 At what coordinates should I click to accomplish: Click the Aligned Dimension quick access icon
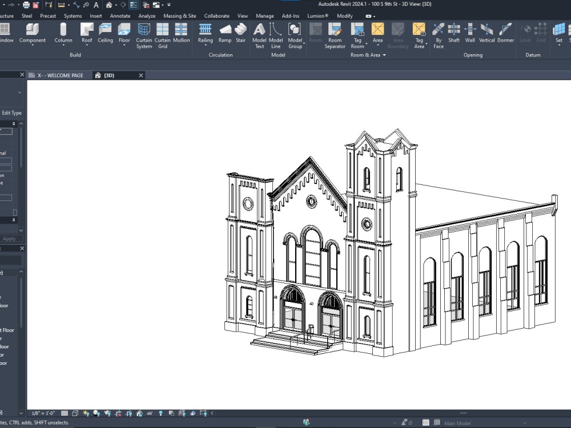click(x=77, y=5)
